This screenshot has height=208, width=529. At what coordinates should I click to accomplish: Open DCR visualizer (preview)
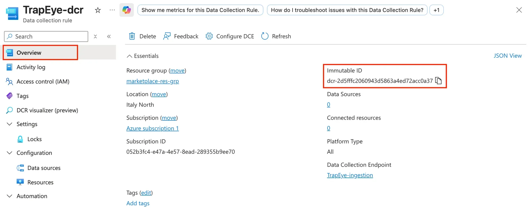pos(47,110)
